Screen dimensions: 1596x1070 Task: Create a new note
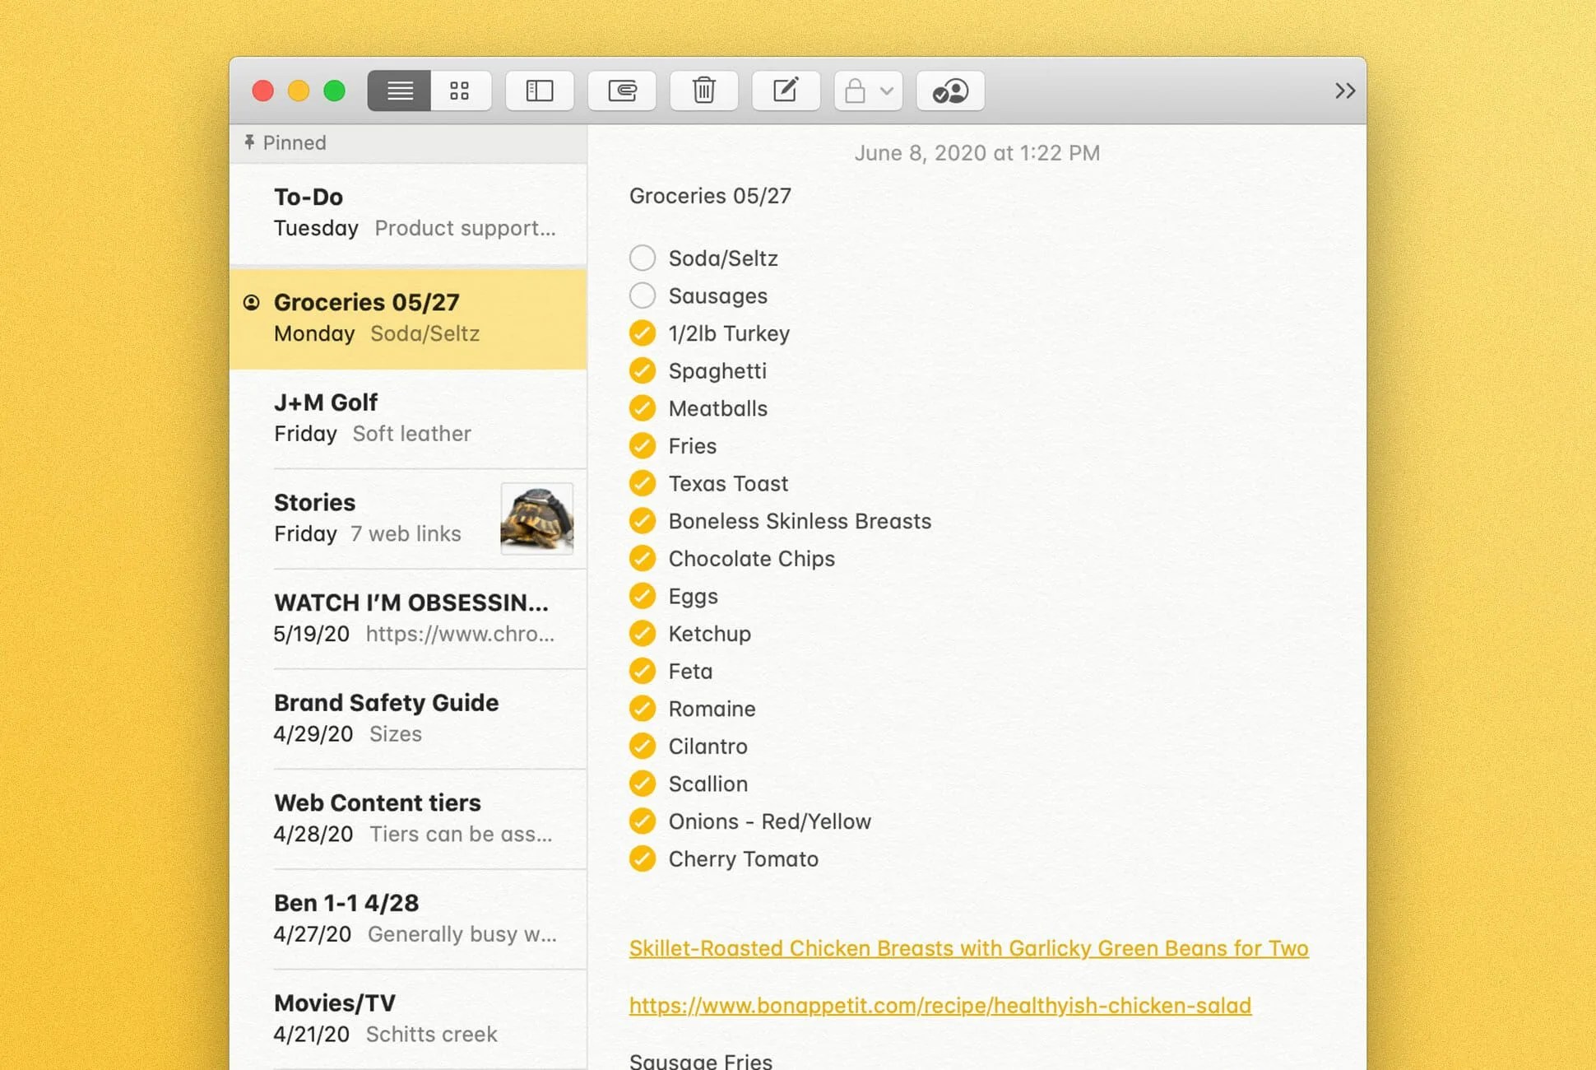pos(786,91)
